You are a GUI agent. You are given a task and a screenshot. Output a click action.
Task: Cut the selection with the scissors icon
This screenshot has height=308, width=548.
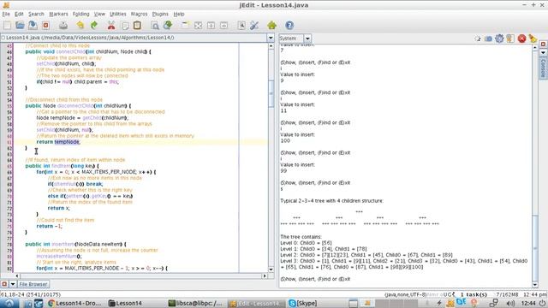[111, 25]
